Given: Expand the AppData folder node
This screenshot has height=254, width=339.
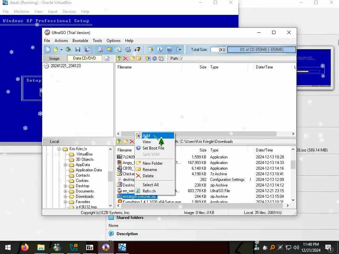Looking at the screenshot, I should [x=65, y=165].
